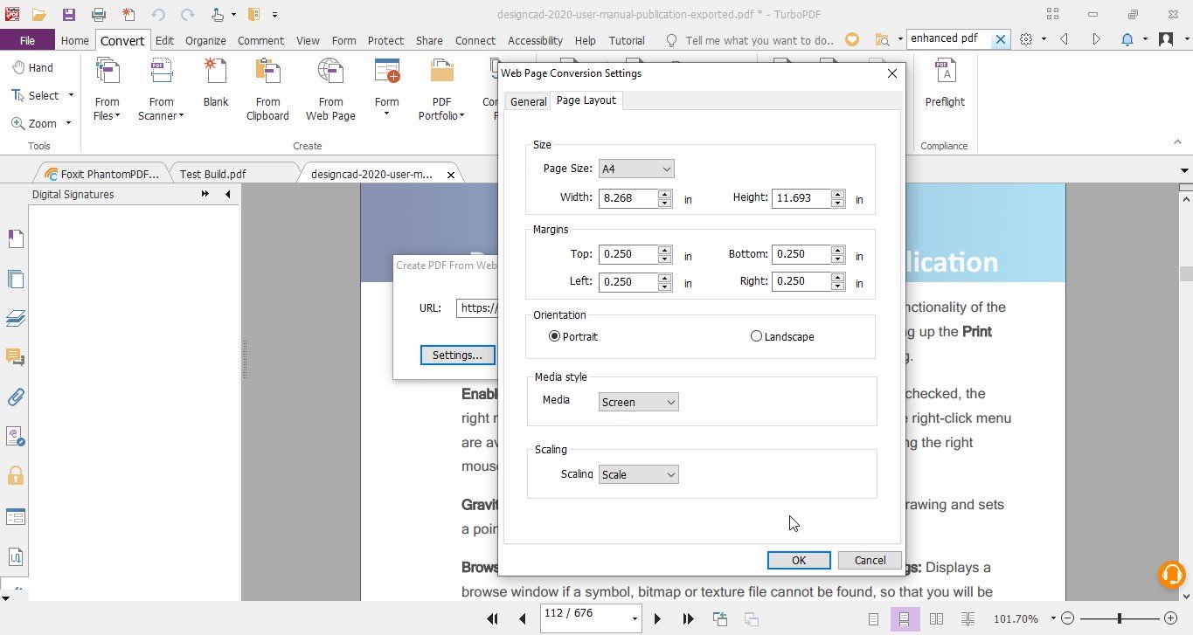The height and width of the screenshot is (635, 1193).
Task: Open the zoom percentage dropdown
Action: (1053, 618)
